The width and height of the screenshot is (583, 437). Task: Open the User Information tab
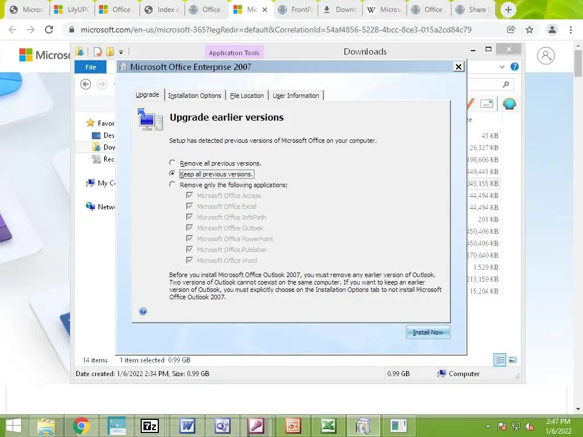pos(296,96)
